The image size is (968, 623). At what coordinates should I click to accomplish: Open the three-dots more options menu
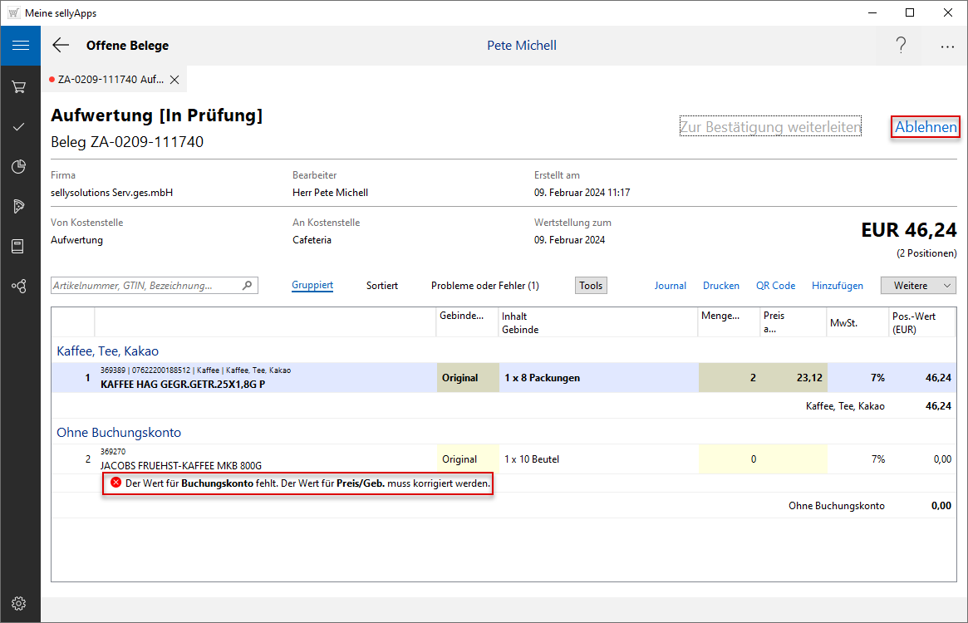(947, 47)
